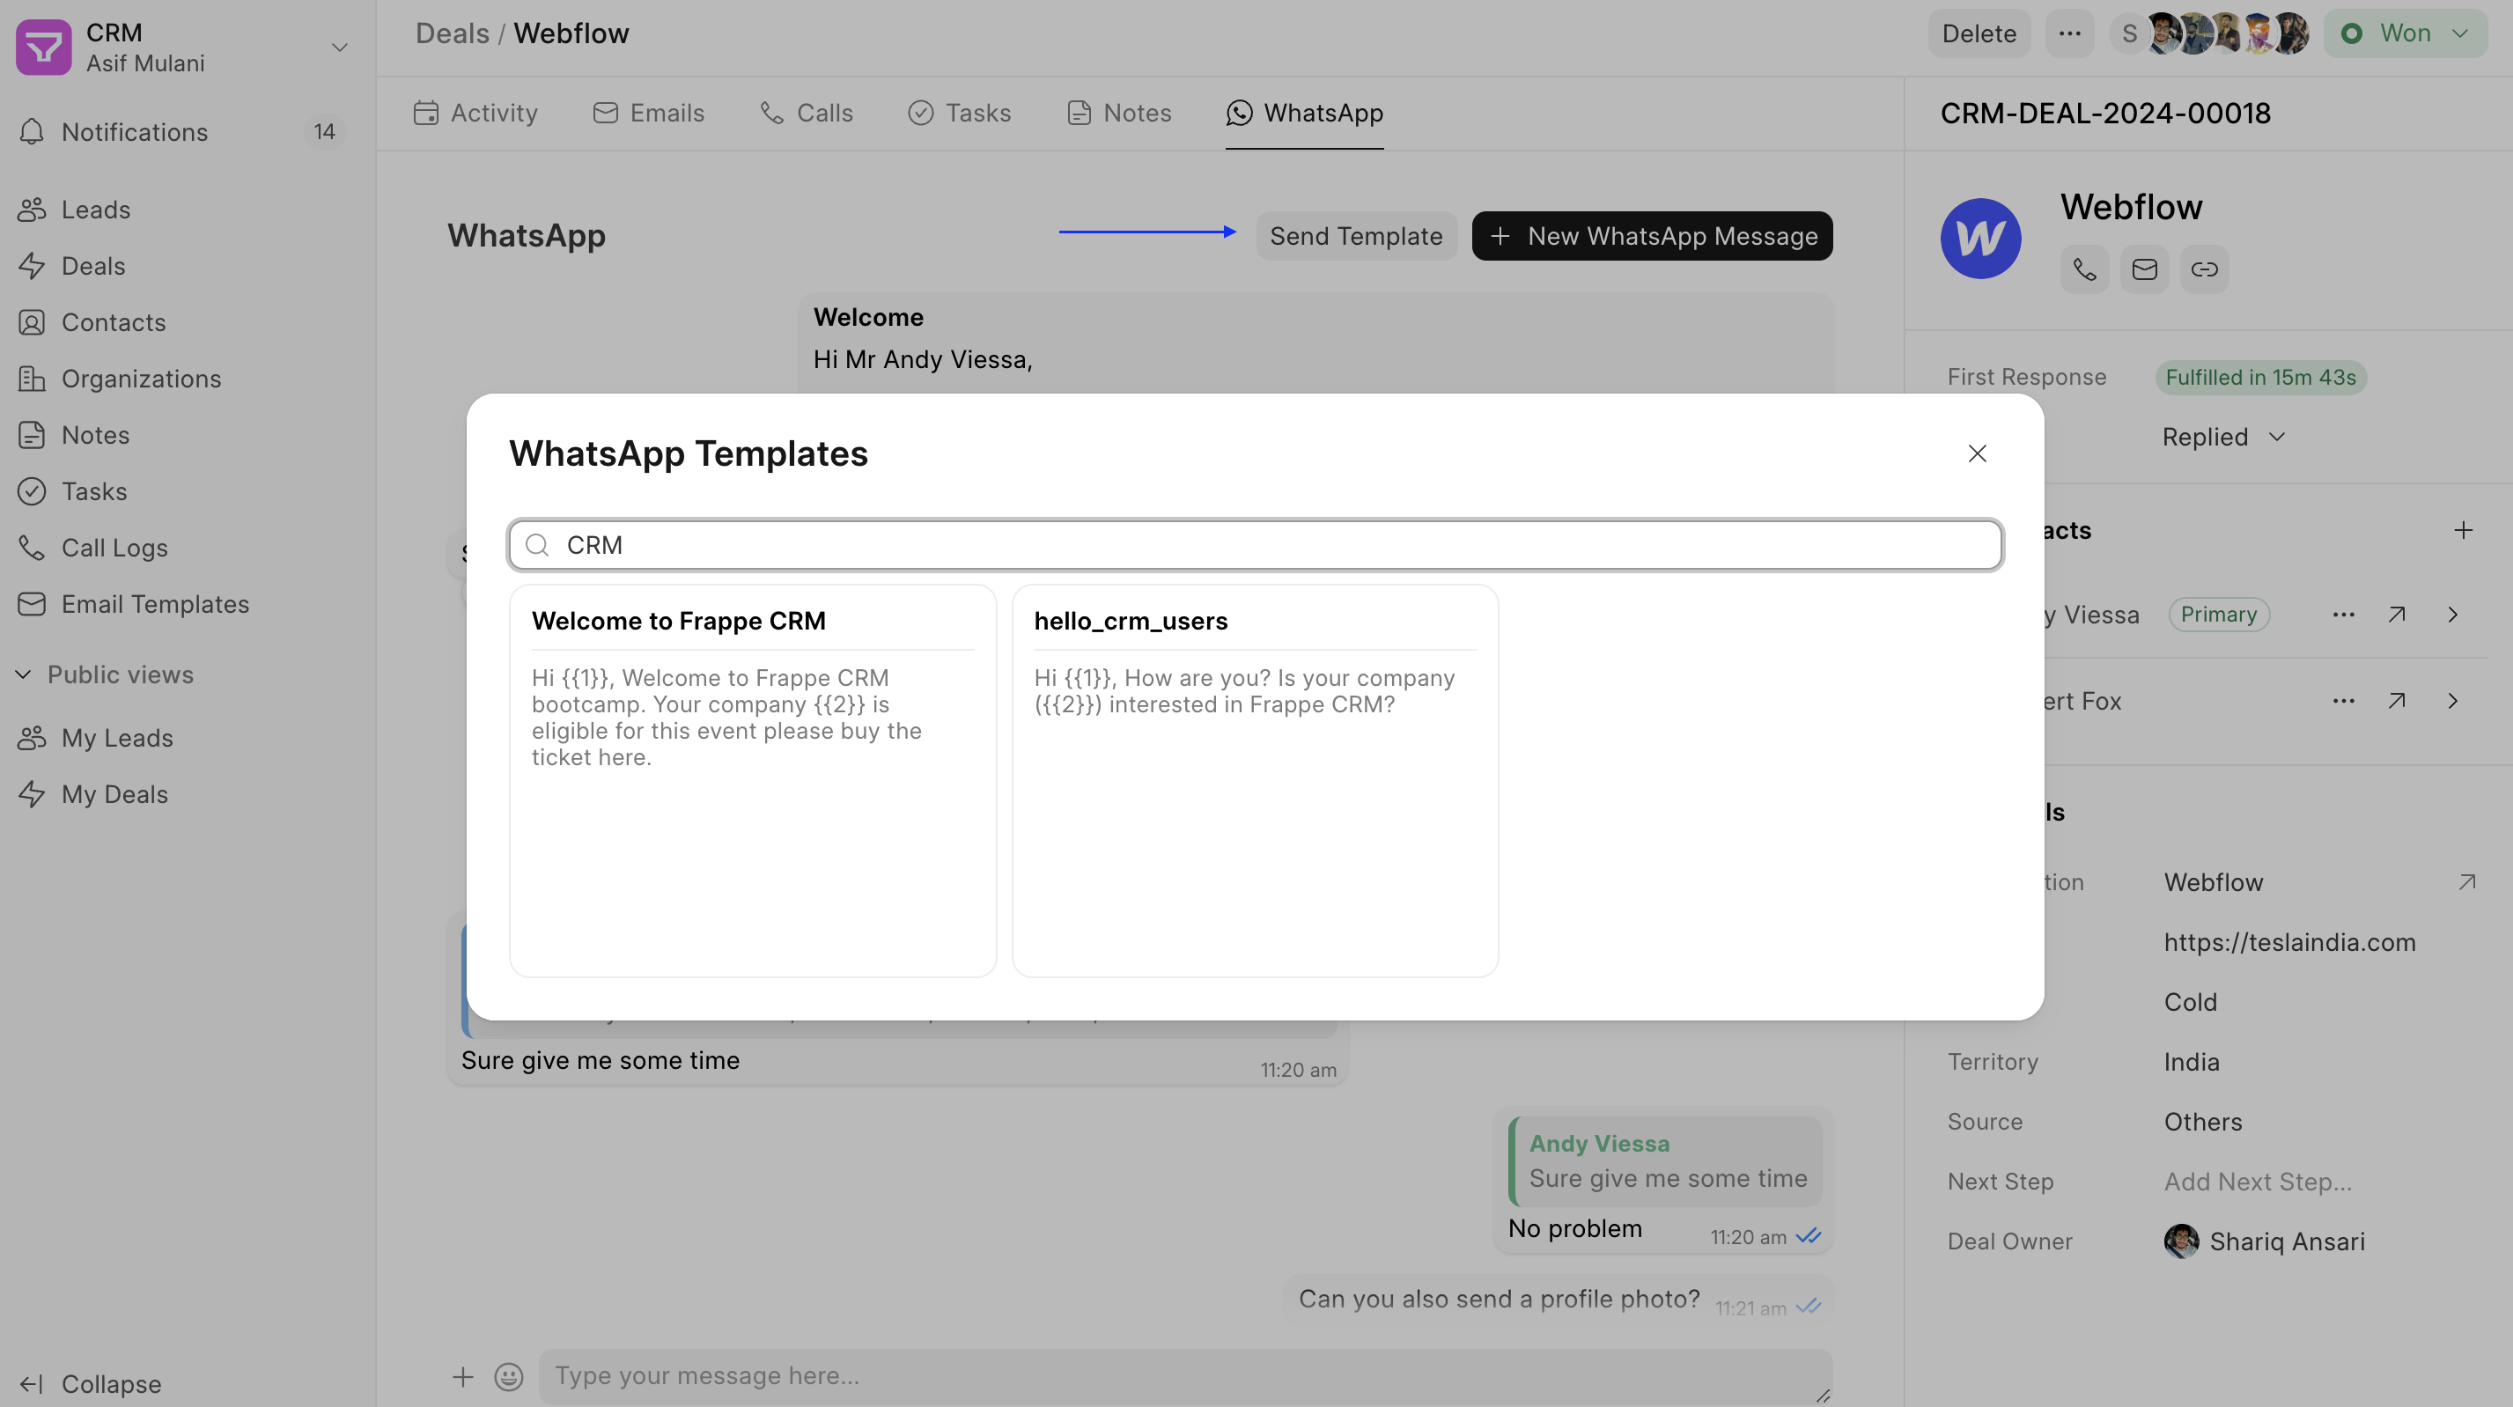Click the website https://teslaindia.com field
Image resolution: width=2513 pixels, height=1407 pixels.
2289,943
